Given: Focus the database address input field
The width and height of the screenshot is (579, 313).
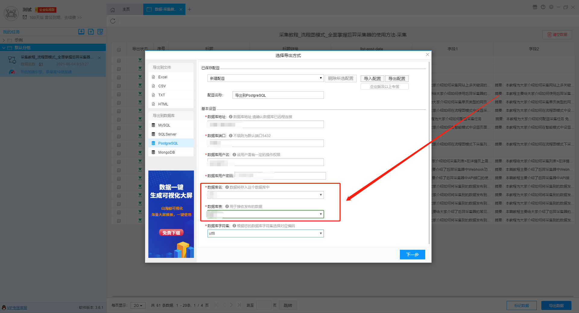Looking at the screenshot, I should (265, 124).
